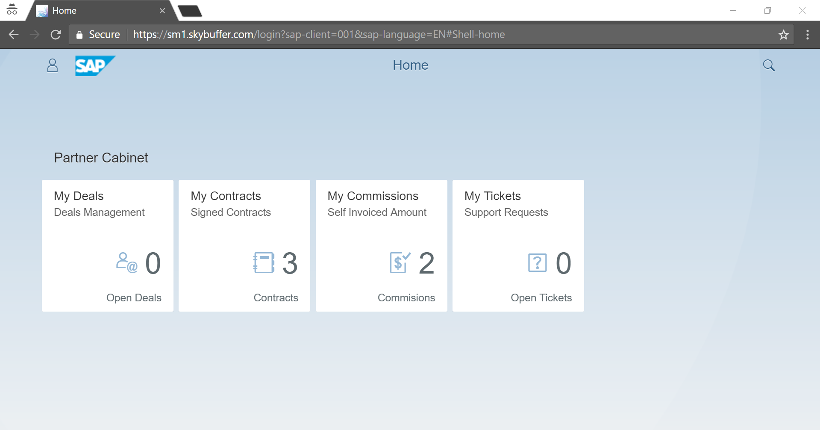Click the Home tab favicon

(x=41, y=11)
